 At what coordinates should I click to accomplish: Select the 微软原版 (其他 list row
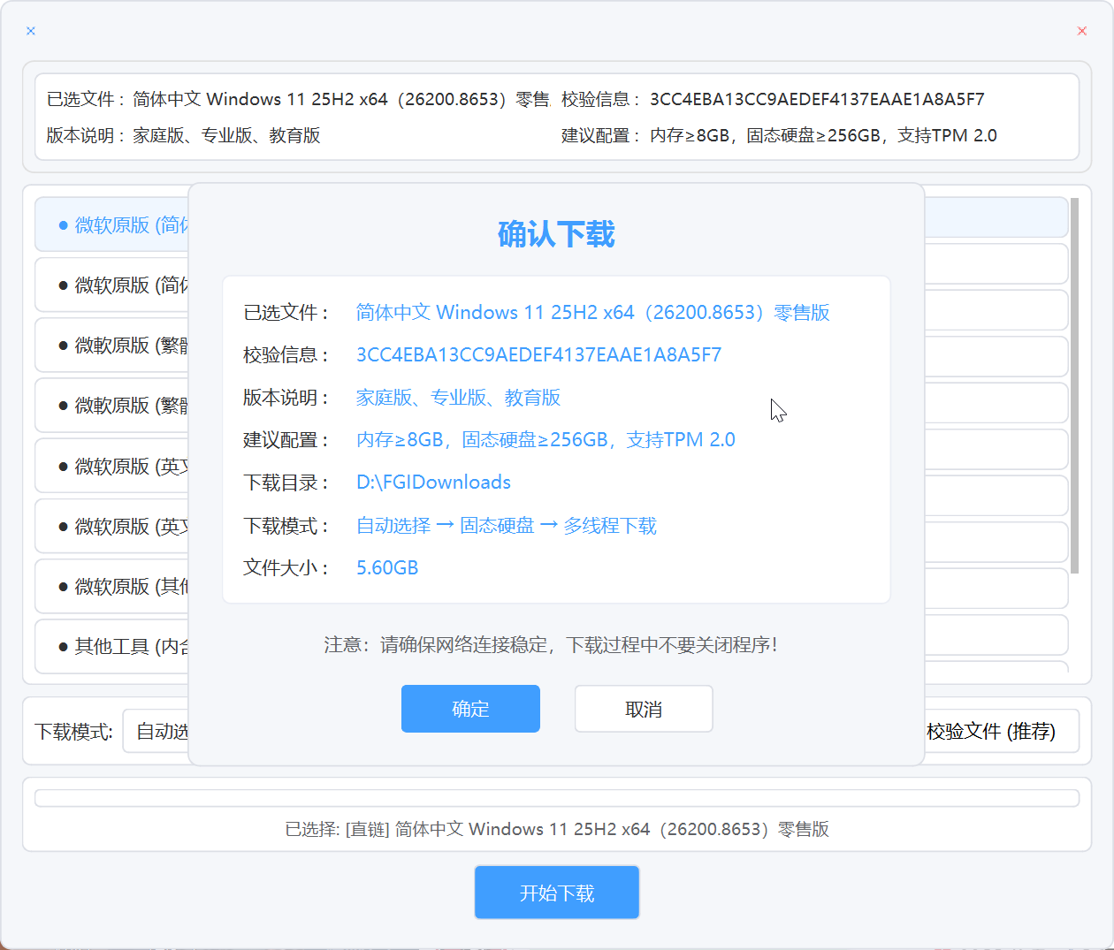112,586
